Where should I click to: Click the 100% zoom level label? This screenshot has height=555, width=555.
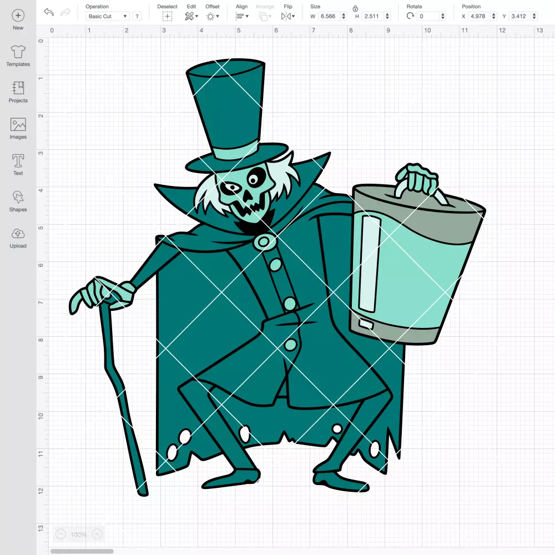pyautogui.click(x=79, y=534)
